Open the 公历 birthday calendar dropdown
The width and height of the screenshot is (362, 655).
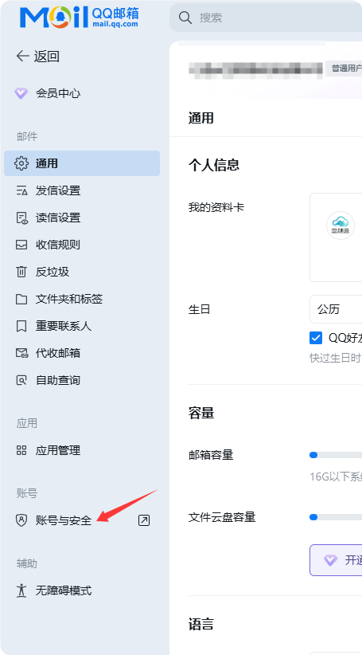pos(336,309)
